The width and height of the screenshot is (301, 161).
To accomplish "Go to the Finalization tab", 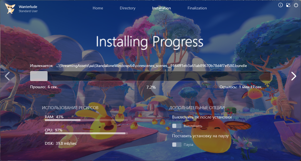I will [x=197, y=8].
